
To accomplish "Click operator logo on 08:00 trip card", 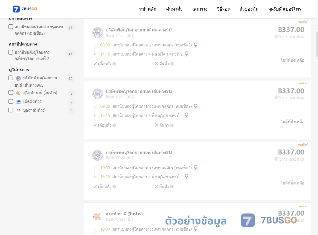I will point(97,33).
